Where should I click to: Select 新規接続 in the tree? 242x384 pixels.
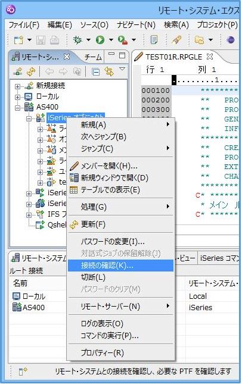click(x=51, y=86)
